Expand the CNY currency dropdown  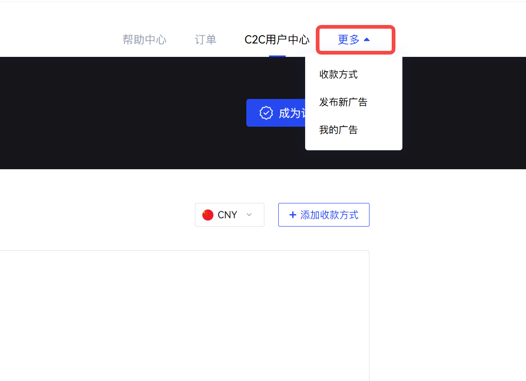(229, 215)
